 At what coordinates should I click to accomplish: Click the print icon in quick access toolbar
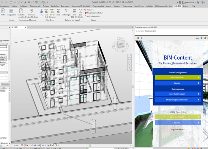point(11,2)
